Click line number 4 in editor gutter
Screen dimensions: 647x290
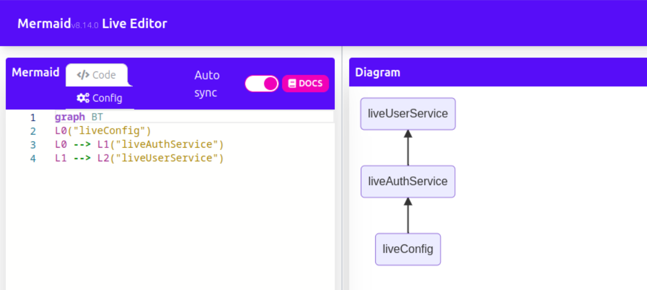pyautogui.click(x=33, y=159)
